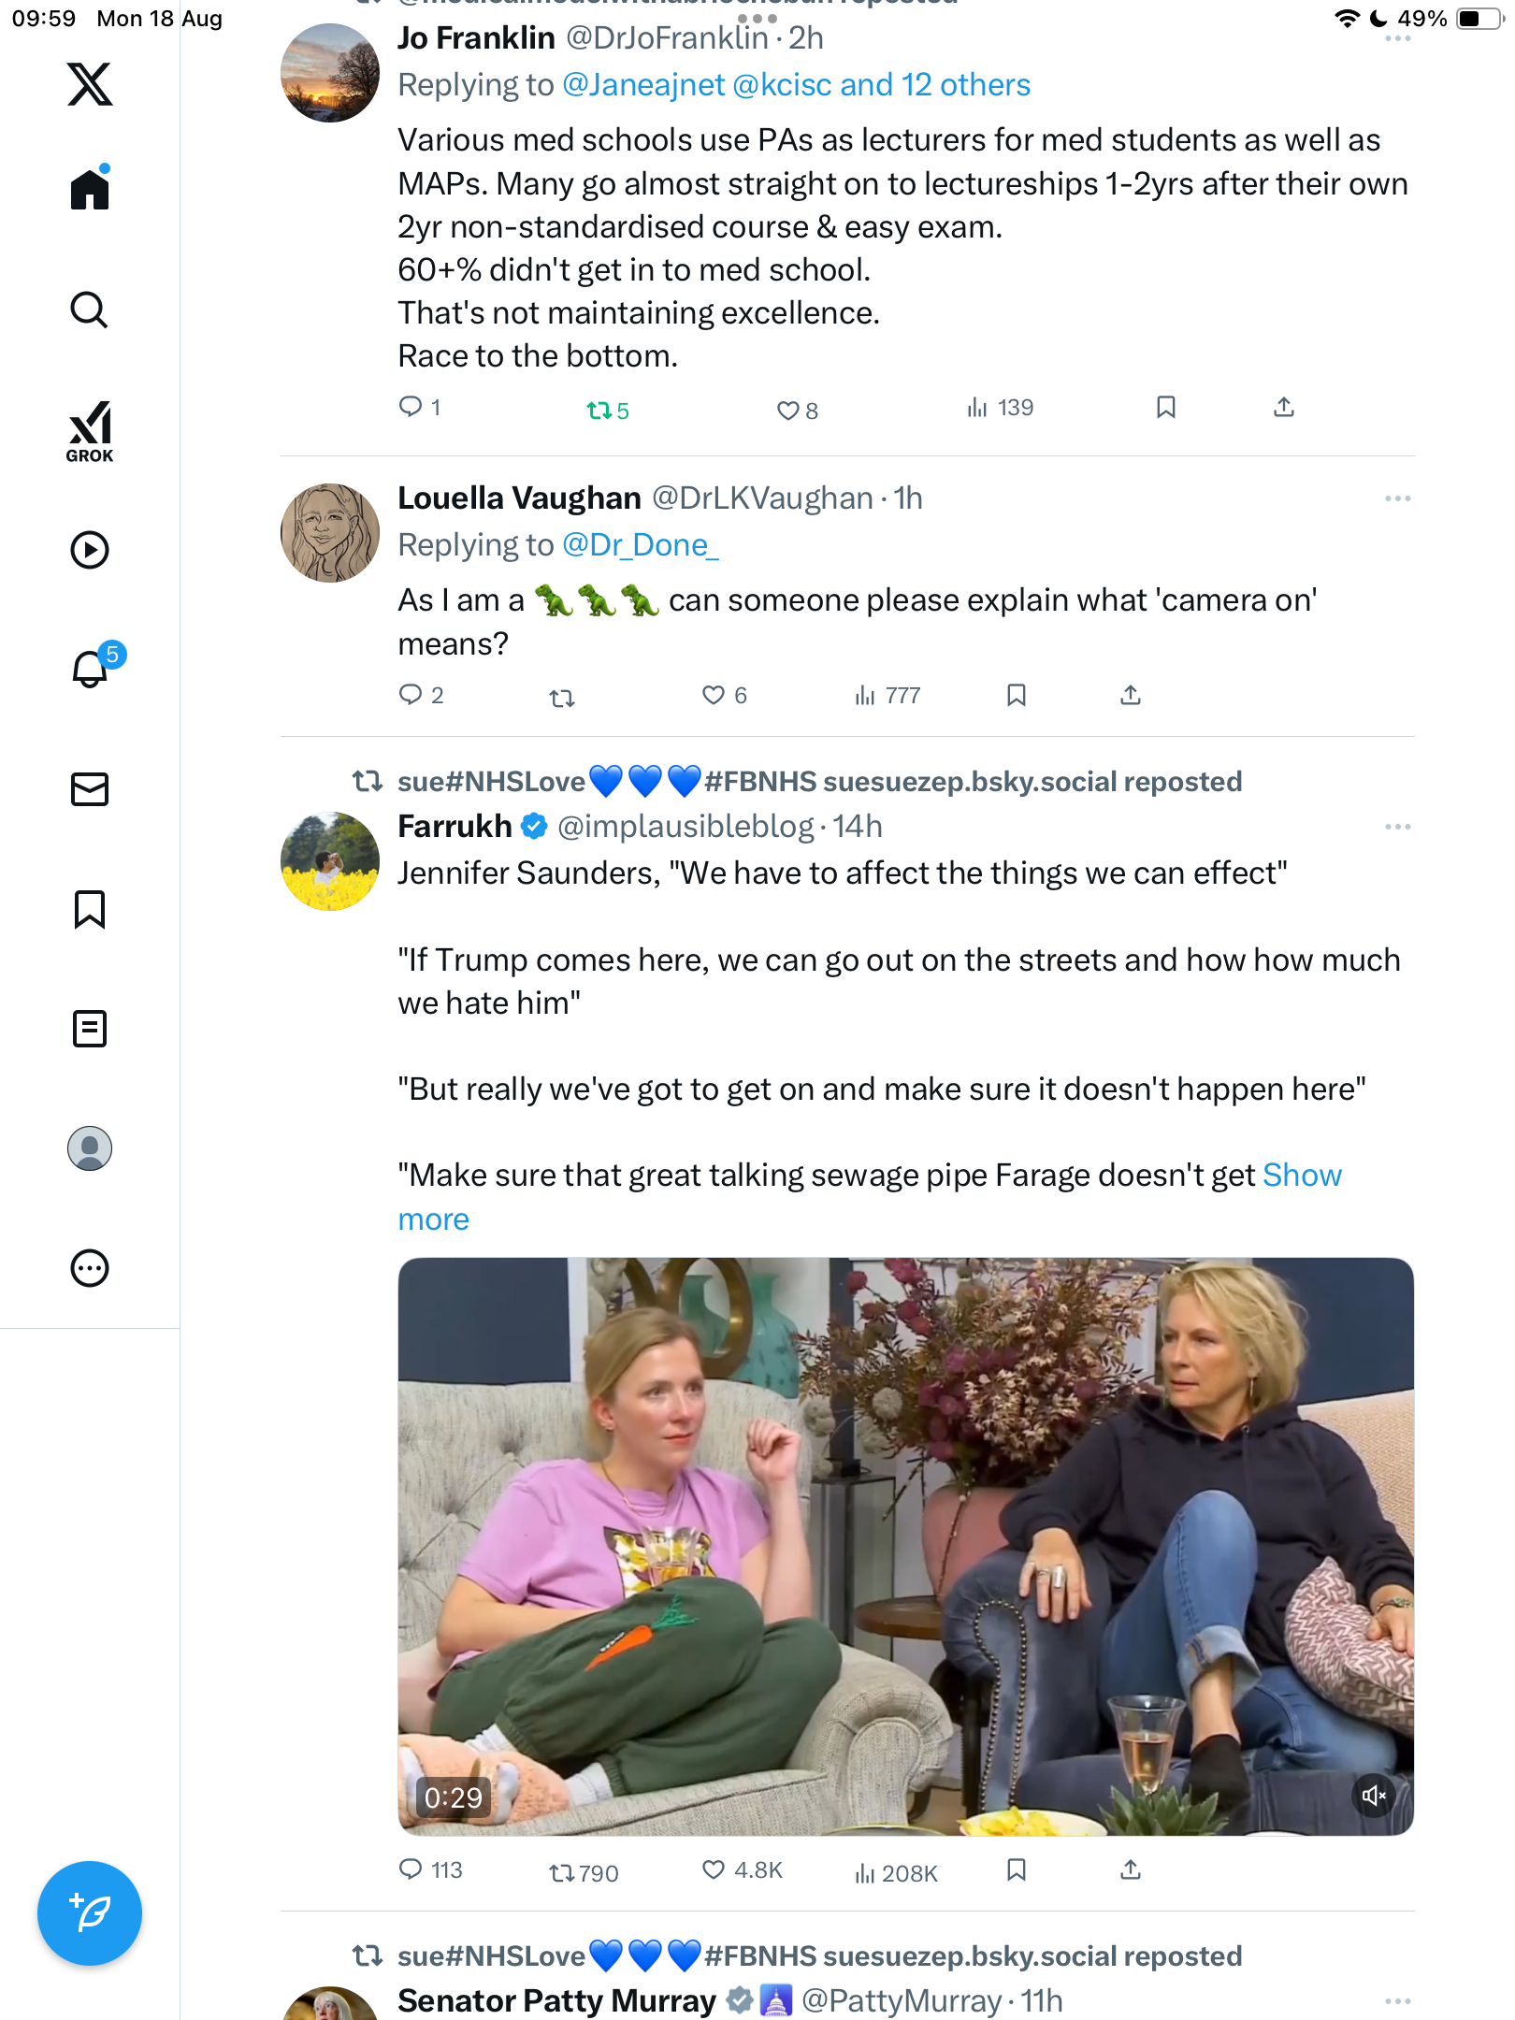Open the @Dr_Done_ mention link
This screenshot has height=2020, width=1515.
641,545
